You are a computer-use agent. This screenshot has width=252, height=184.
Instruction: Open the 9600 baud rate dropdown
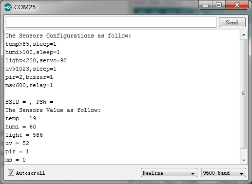click(224, 173)
